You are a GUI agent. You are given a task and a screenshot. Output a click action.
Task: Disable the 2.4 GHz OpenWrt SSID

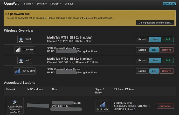[x=142, y=50]
